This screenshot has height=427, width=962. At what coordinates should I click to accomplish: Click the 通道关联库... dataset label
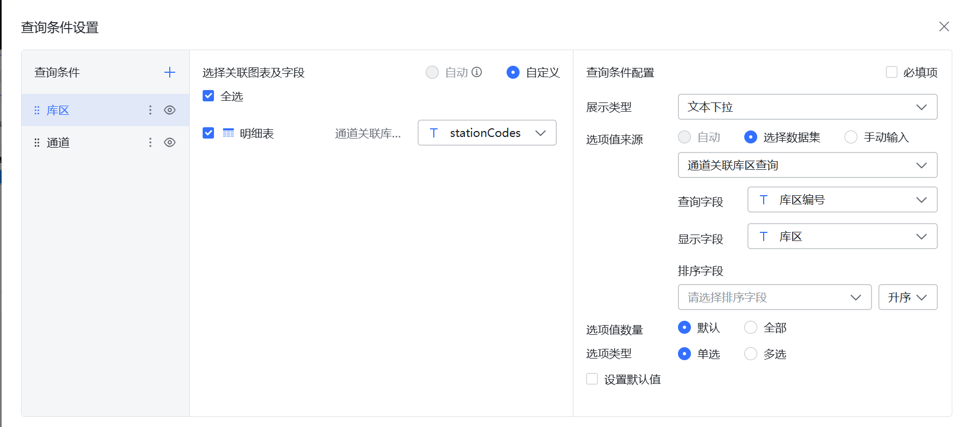[x=368, y=133]
